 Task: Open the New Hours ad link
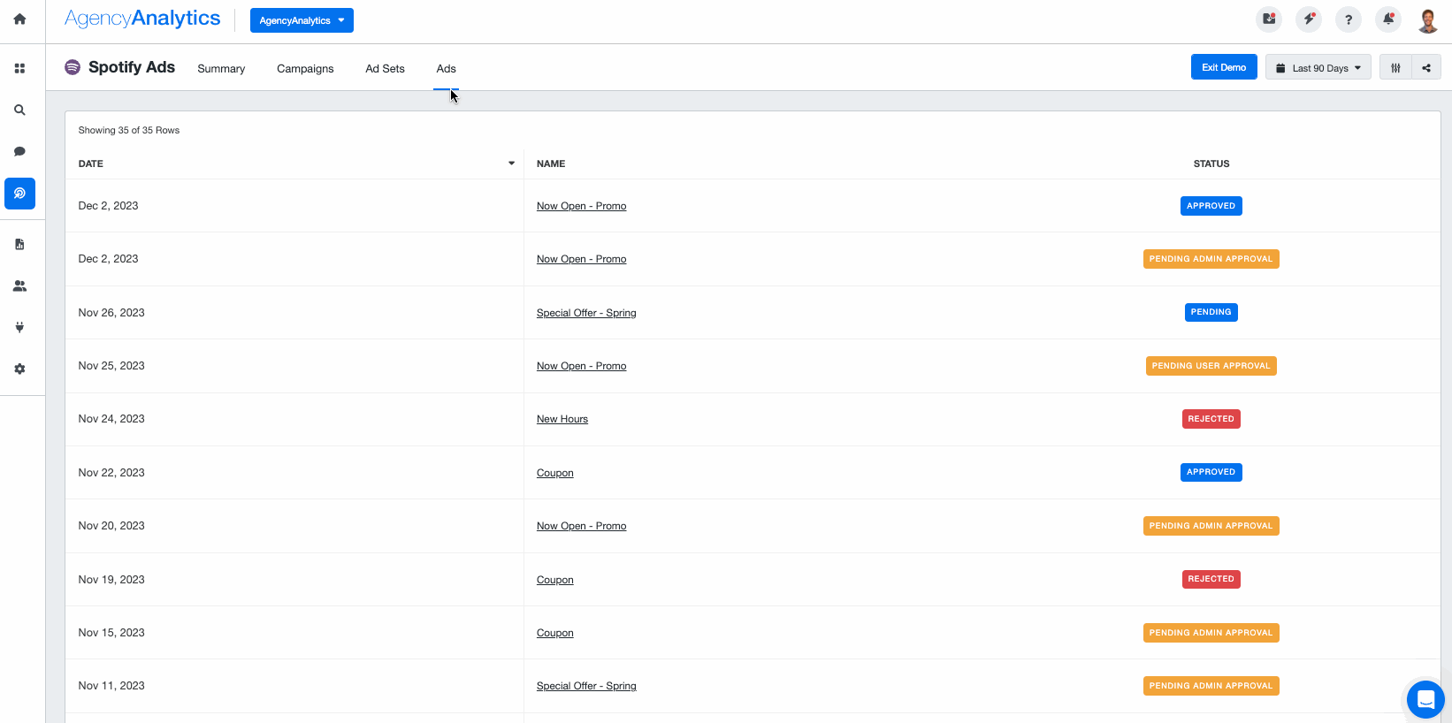pos(562,419)
